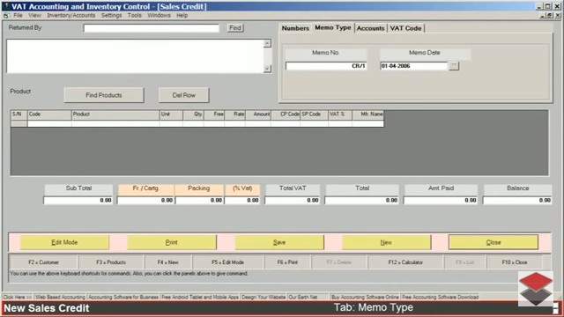Click the text area scroll up arrow
564x317 pixels.
[x=267, y=43]
